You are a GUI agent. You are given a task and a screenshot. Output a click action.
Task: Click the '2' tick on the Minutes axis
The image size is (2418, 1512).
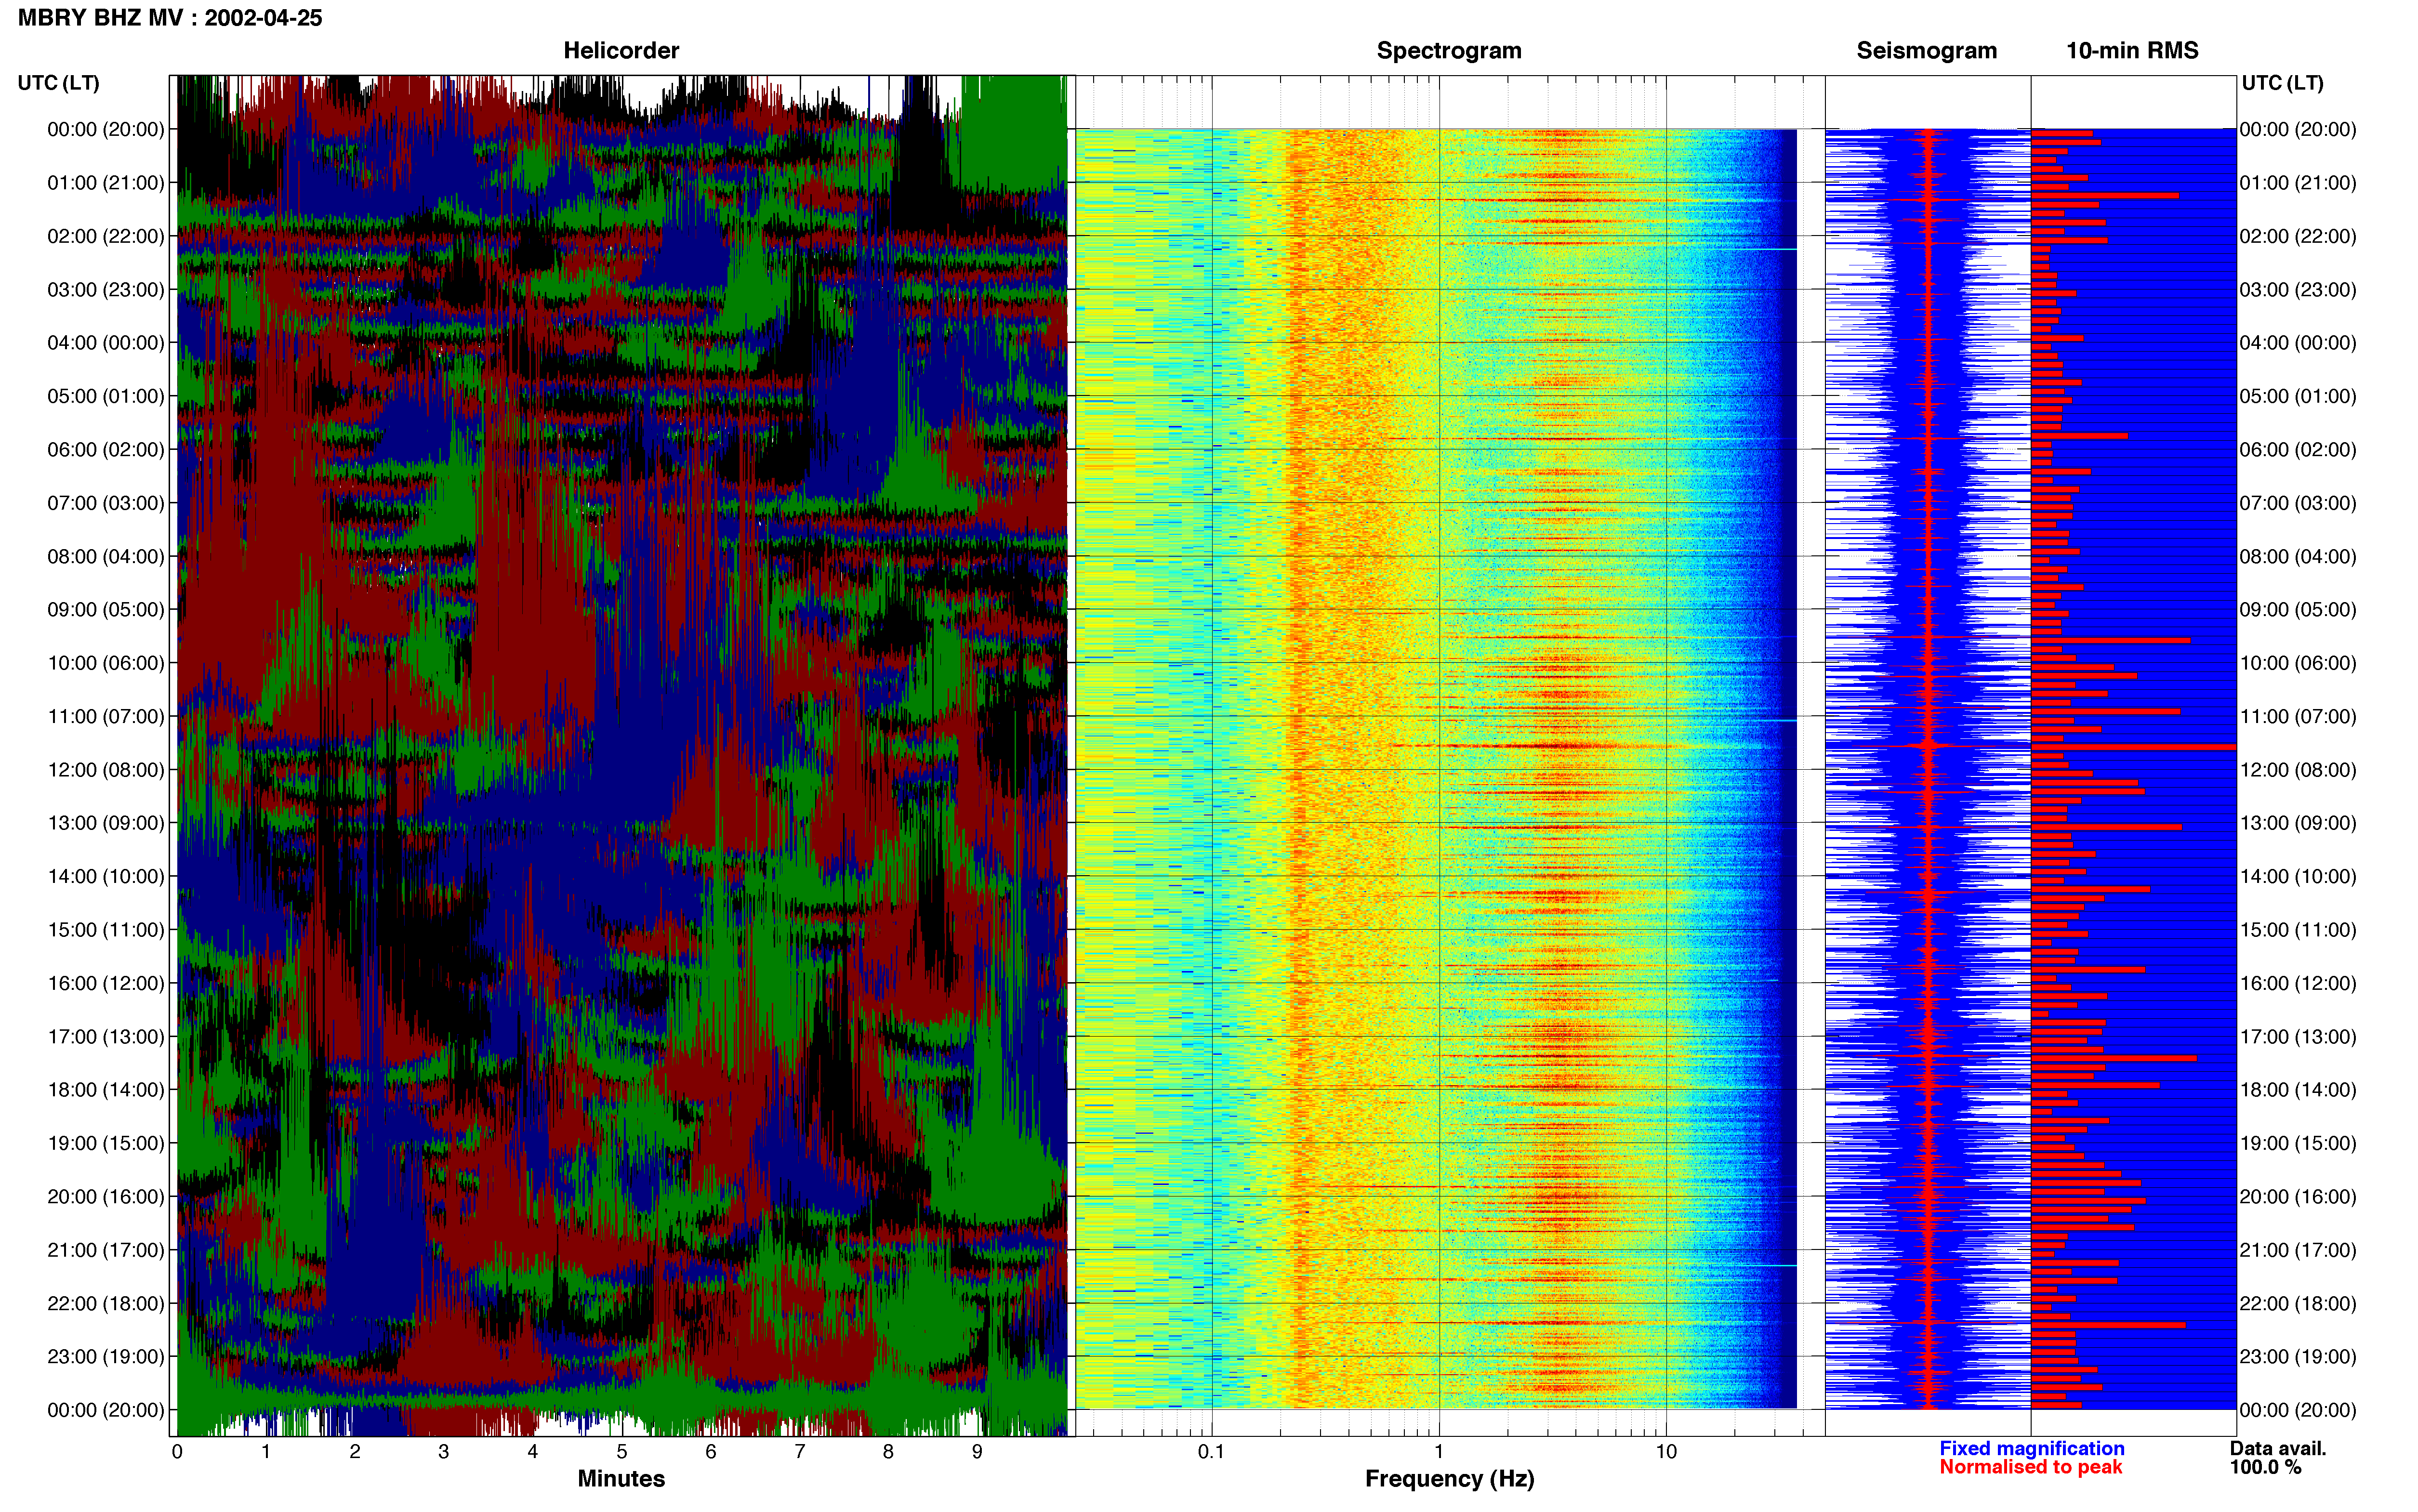[x=355, y=1452]
